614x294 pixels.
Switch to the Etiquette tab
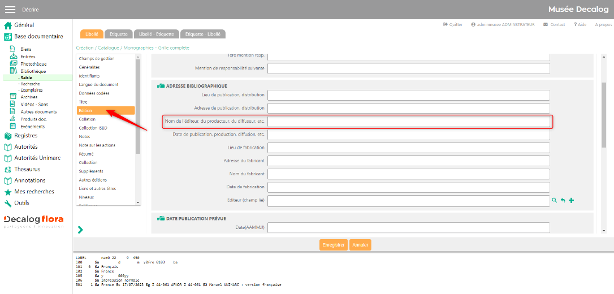[119, 34]
